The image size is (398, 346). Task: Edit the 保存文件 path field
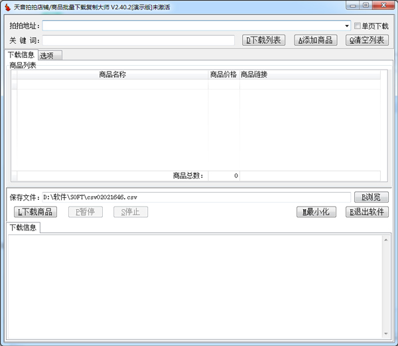coord(196,197)
